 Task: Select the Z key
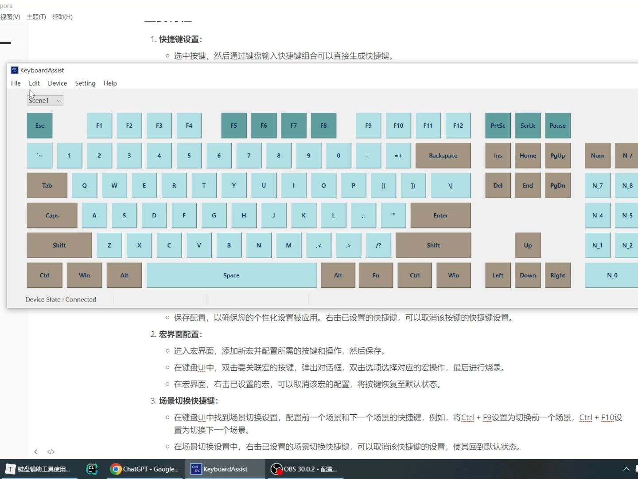[x=109, y=245]
